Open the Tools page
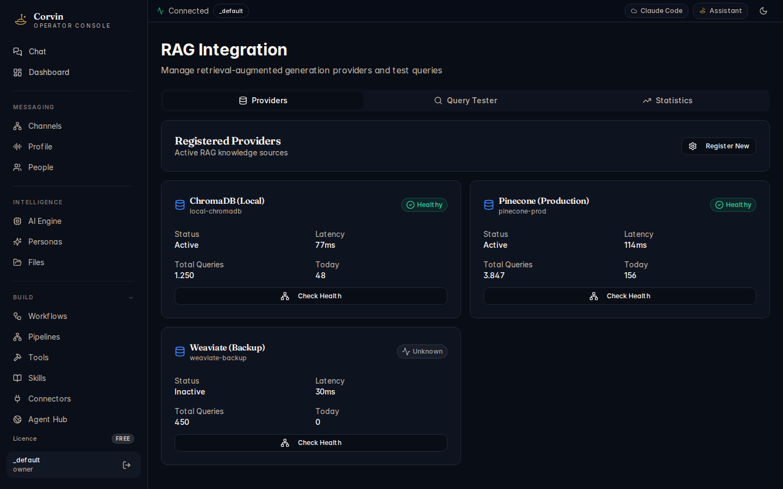 (x=73, y=358)
